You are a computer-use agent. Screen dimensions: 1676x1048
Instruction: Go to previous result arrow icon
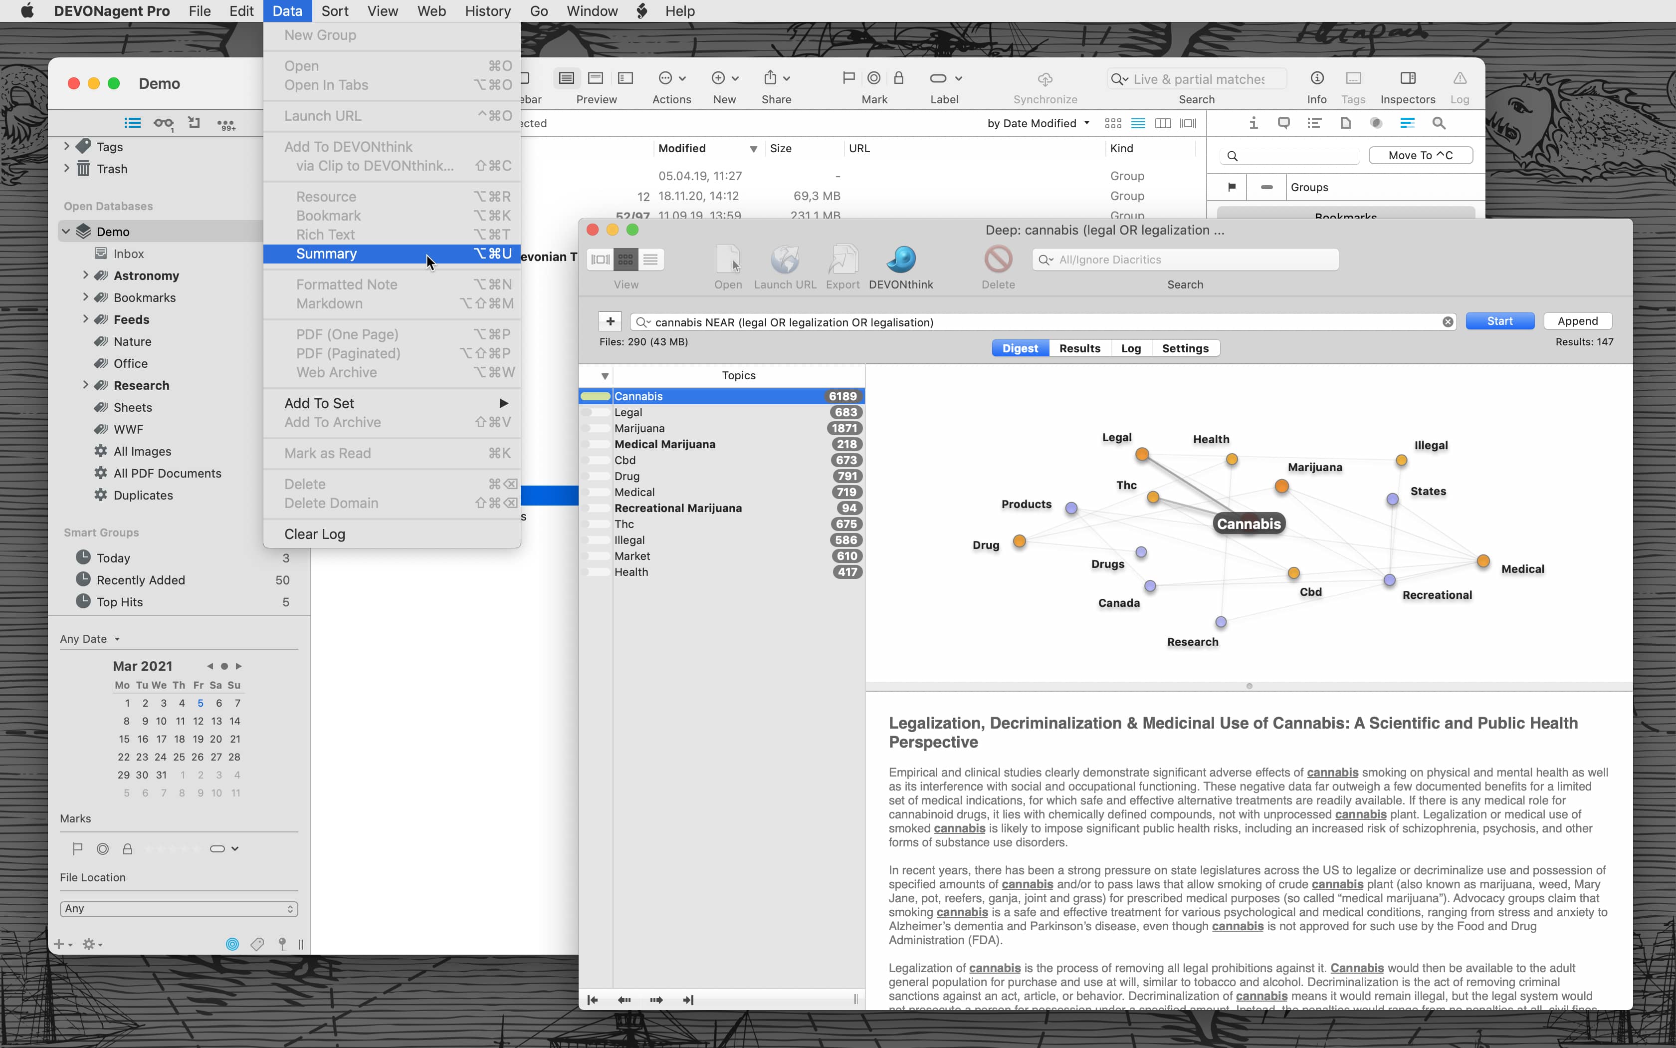[624, 1000]
